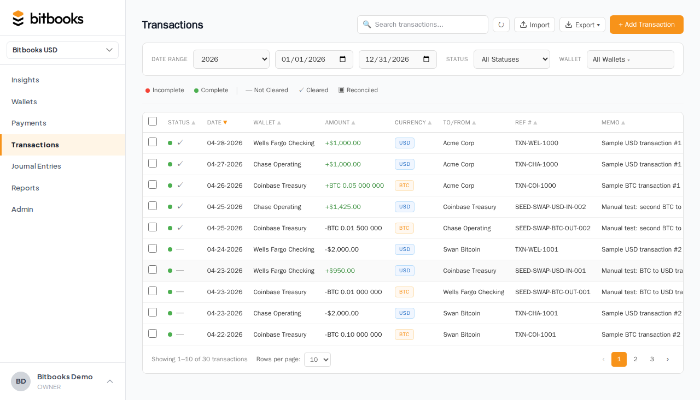Click the search magnifier icon
Image resolution: width=700 pixels, height=400 pixels.
[x=366, y=24]
